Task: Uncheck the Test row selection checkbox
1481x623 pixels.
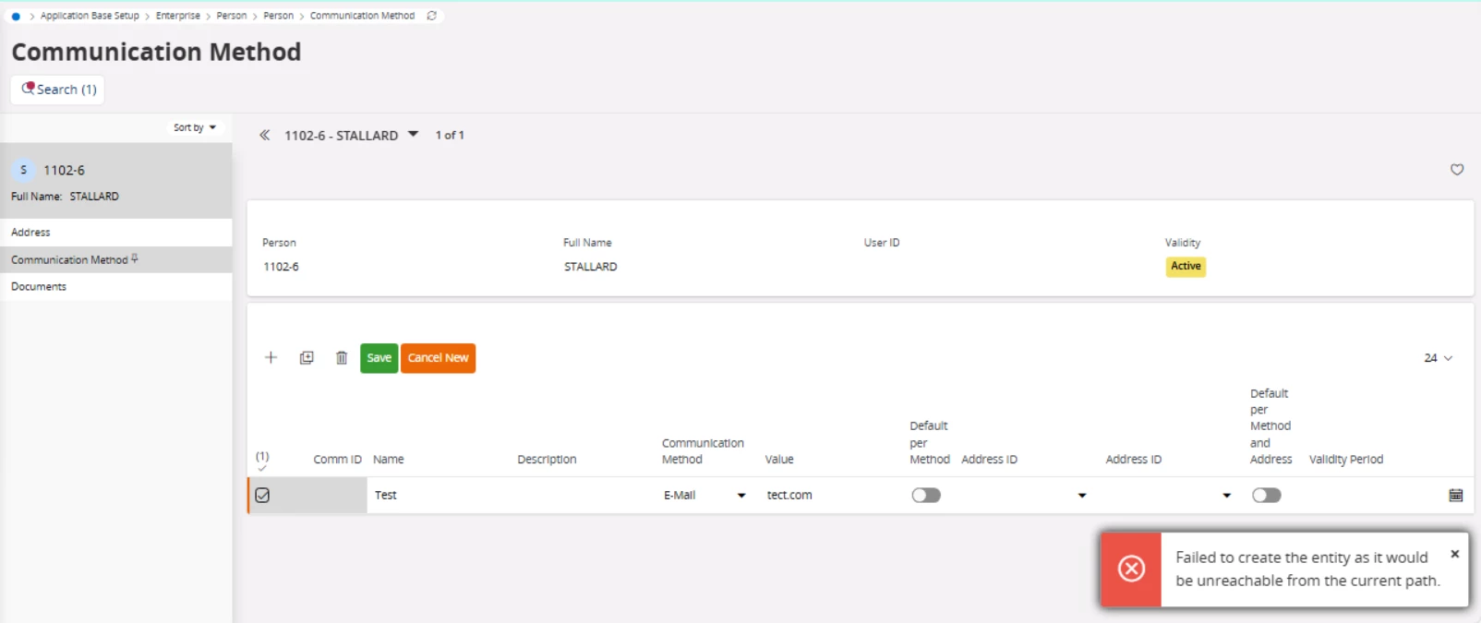Action: coord(262,496)
